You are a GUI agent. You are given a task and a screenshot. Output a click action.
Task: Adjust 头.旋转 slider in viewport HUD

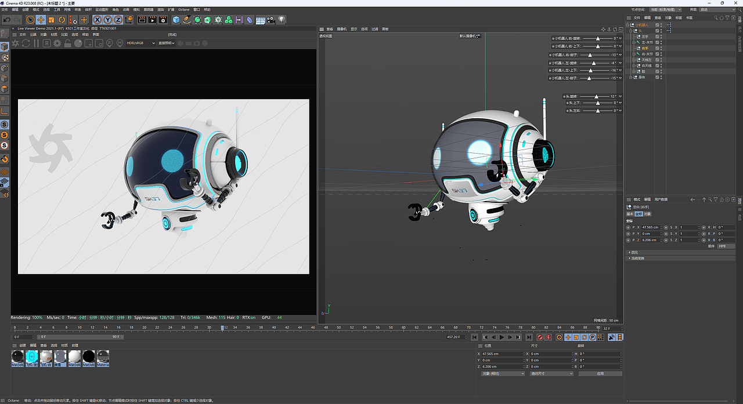click(593, 96)
